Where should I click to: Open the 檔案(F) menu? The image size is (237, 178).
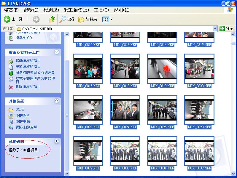pos(11,10)
